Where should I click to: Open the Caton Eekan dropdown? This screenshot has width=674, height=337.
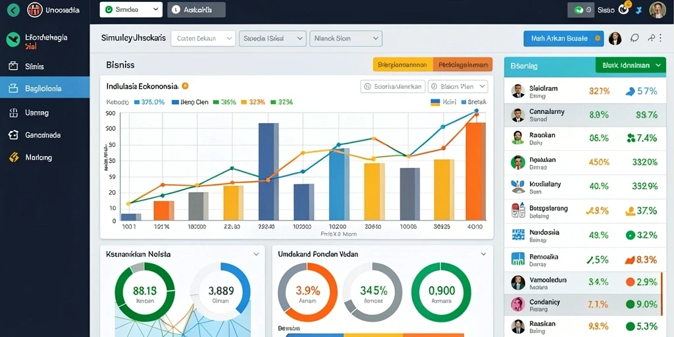point(203,38)
